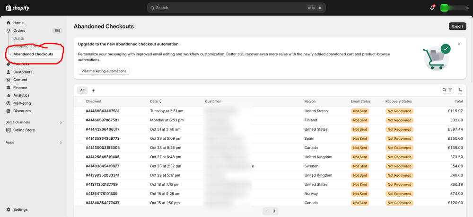Screen dimensions: 473x217
Task: Open checkout #41468543467581
Action: coord(103,111)
